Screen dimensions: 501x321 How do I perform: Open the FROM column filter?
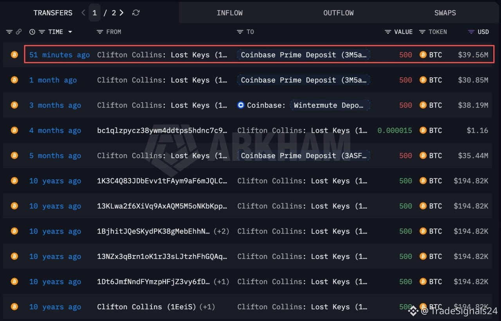coord(100,32)
